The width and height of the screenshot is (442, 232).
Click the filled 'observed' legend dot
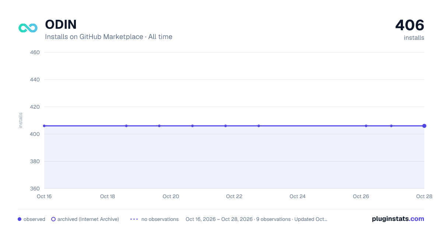[x=20, y=219]
